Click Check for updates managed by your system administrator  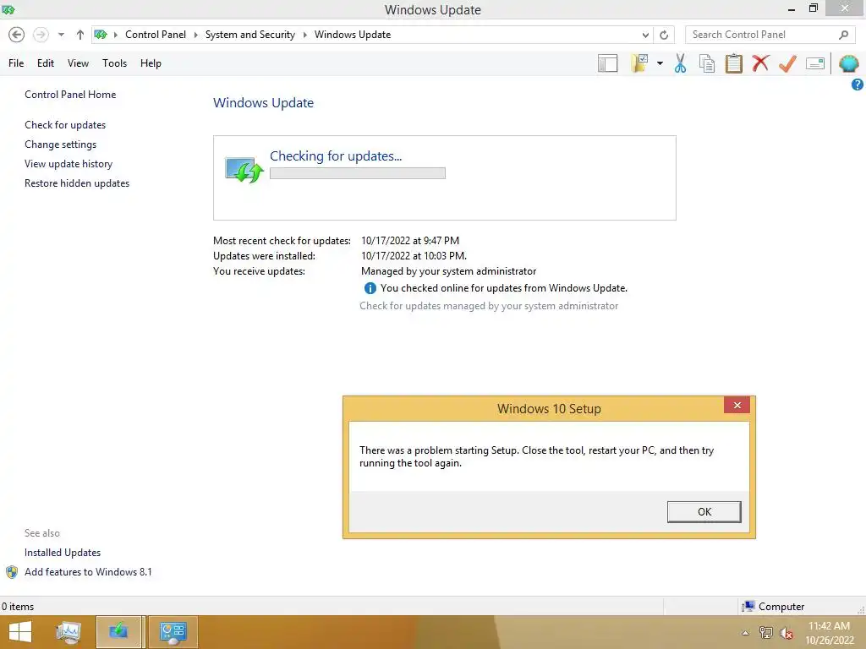point(489,306)
